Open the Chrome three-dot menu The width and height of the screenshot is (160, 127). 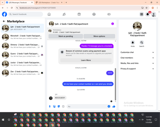(157, 8)
